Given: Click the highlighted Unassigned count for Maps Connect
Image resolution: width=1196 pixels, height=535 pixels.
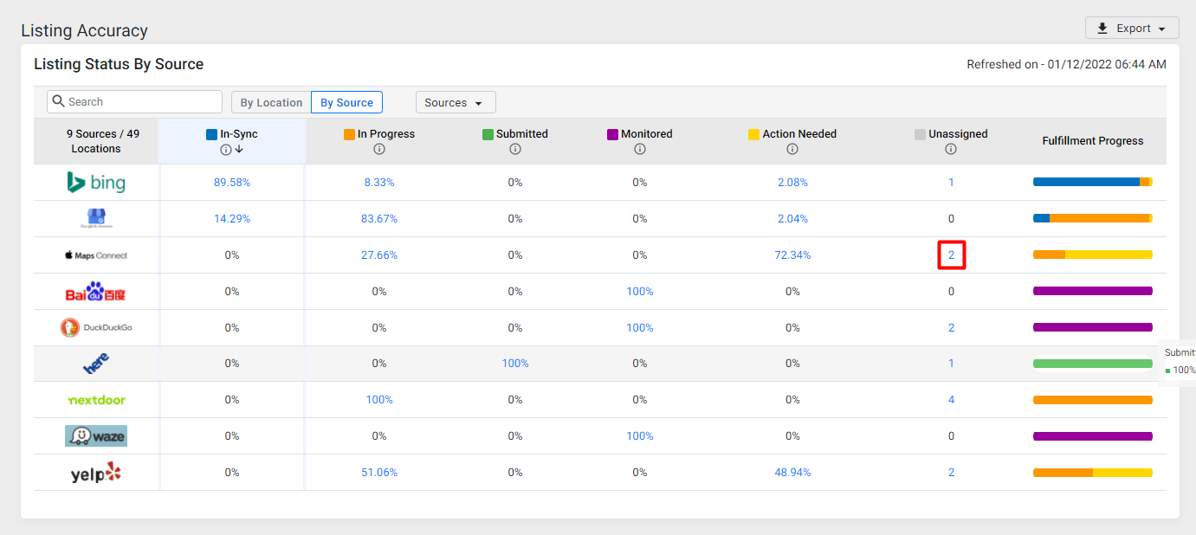Looking at the screenshot, I should pos(951,255).
